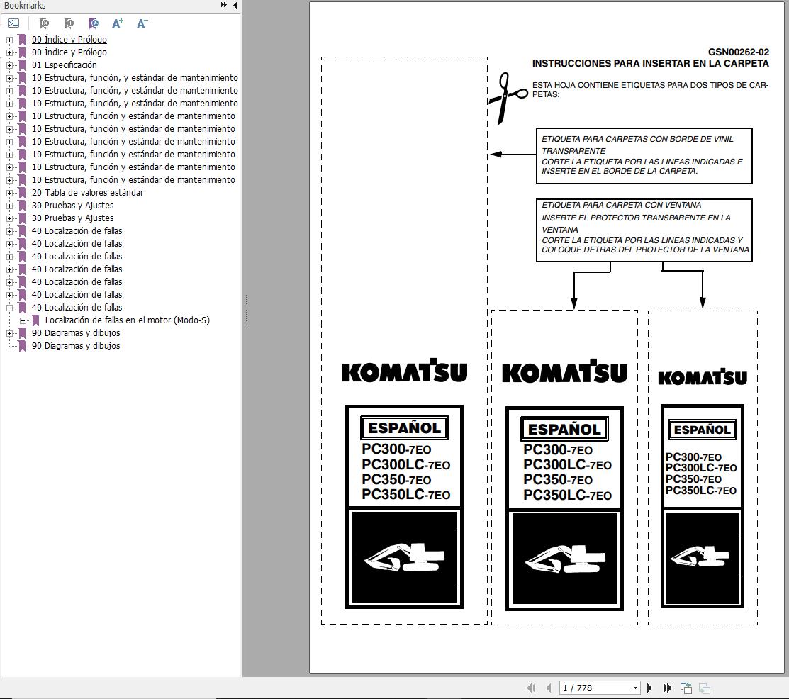
Task: Open the 01 Especificación bookmark
Action: 65,65
